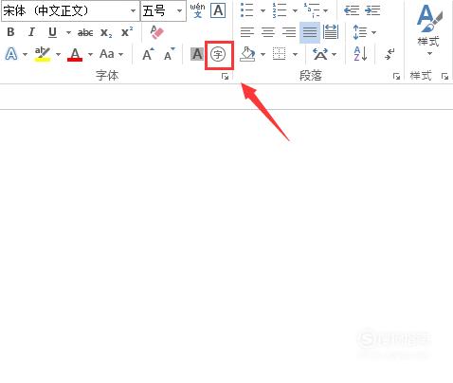The width and height of the screenshot is (453, 383).
Task: Toggle strikethrough abc button
Action: pos(85,32)
